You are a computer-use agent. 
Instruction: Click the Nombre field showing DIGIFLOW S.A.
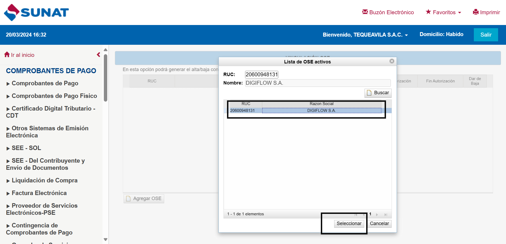pyautogui.click(x=318, y=83)
